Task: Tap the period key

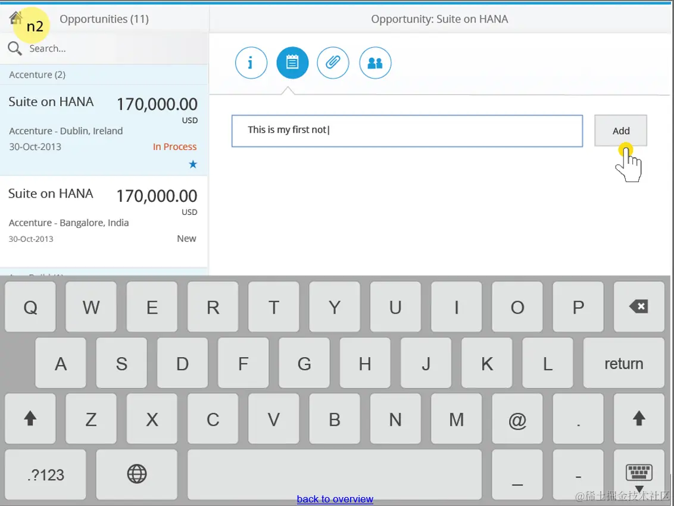Action: [578, 418]
